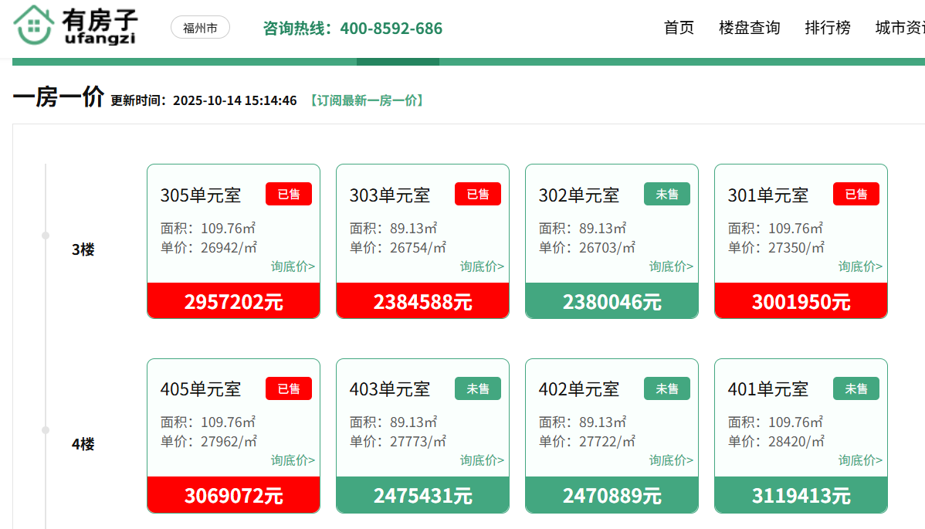Click 询底价 link on unit 403
The height and width of the screenshot is (529, 925).
[x=482, y=460]
